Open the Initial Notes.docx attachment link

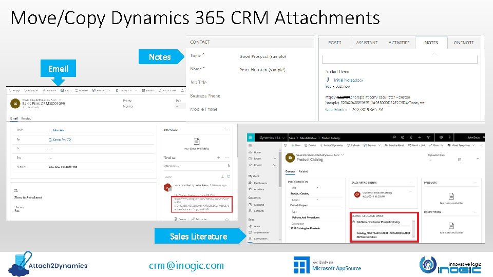point(348,80)
